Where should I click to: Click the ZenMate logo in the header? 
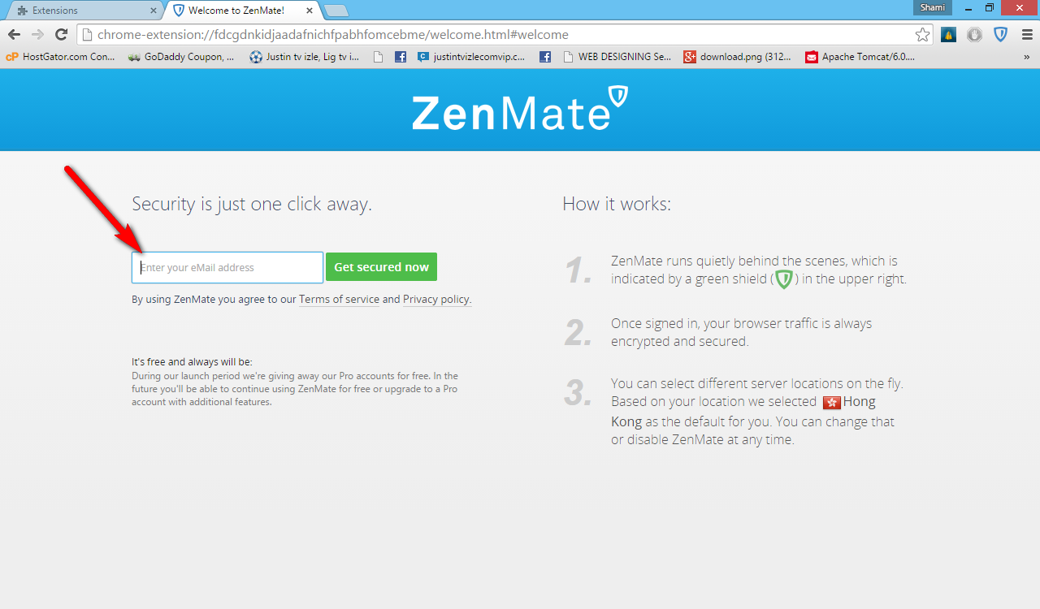click(x=520, y=110)
